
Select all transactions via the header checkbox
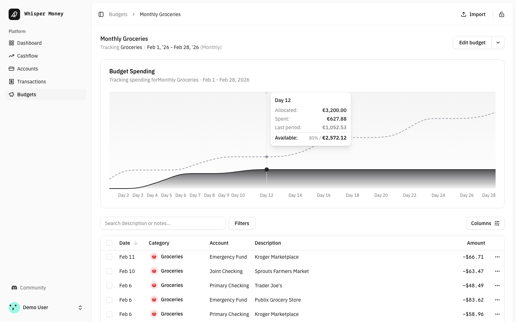pos(109,243)
